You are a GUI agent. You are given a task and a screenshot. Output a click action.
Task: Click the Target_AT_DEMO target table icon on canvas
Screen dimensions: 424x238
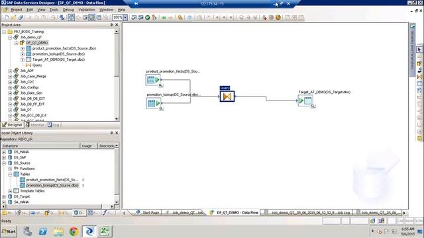pos(305,100)
